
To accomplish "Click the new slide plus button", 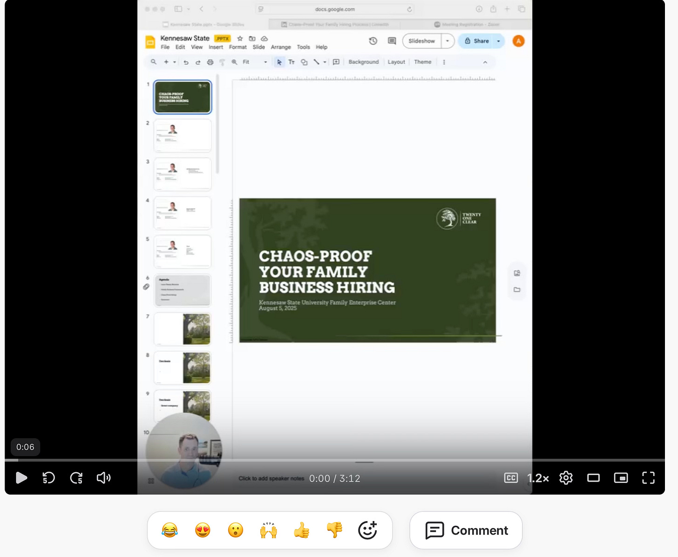I will [x=166, y=62].
